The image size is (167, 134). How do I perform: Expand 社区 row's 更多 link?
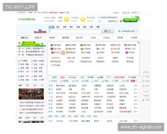(136, 121)
